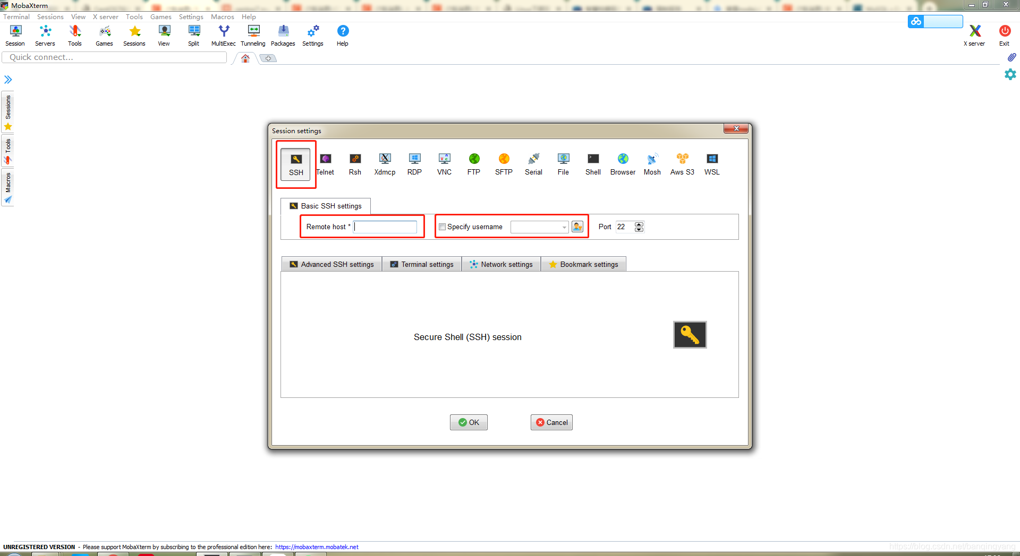1020x556 pixels.
Task: Activate the MultiExec toolbar icon
Action: pos(224,36)
